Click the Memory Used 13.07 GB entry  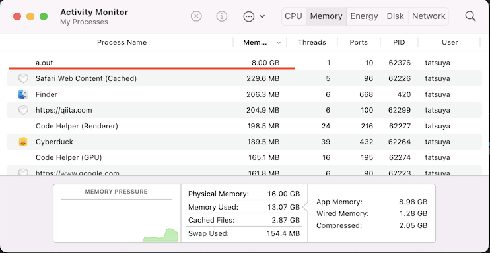coord(244,207)
